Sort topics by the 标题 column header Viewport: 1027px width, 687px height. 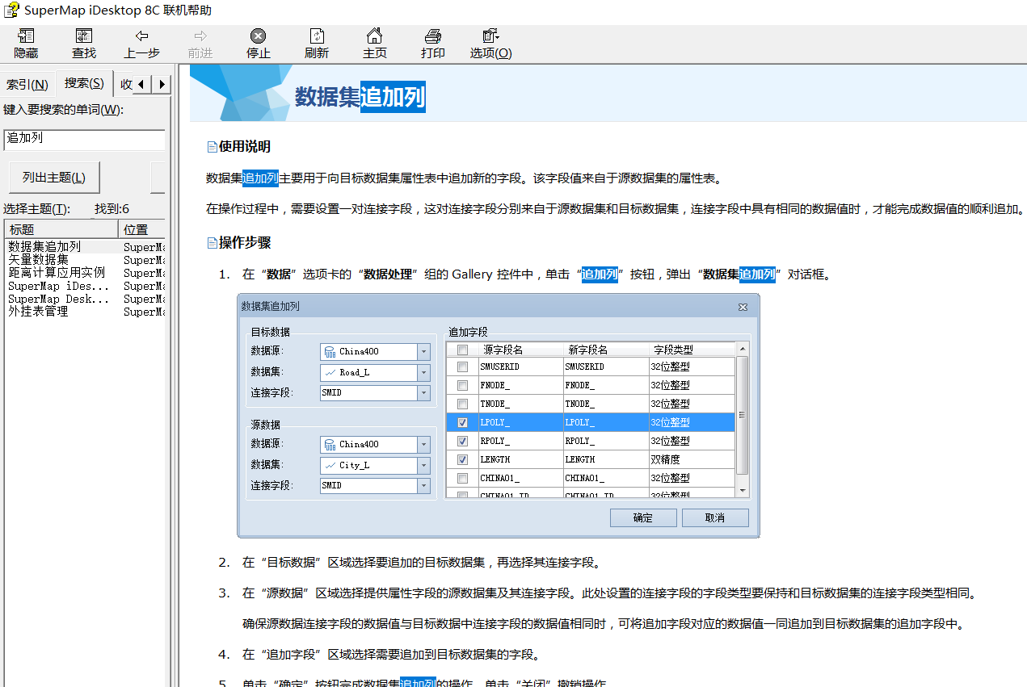pyautogui.click(x=61, y=229)
